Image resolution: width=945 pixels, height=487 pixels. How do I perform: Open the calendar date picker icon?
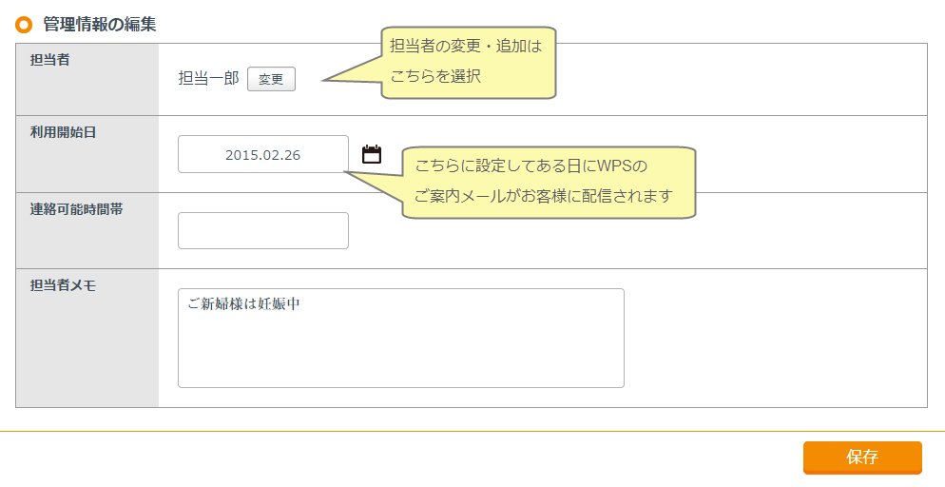[372, 154]
